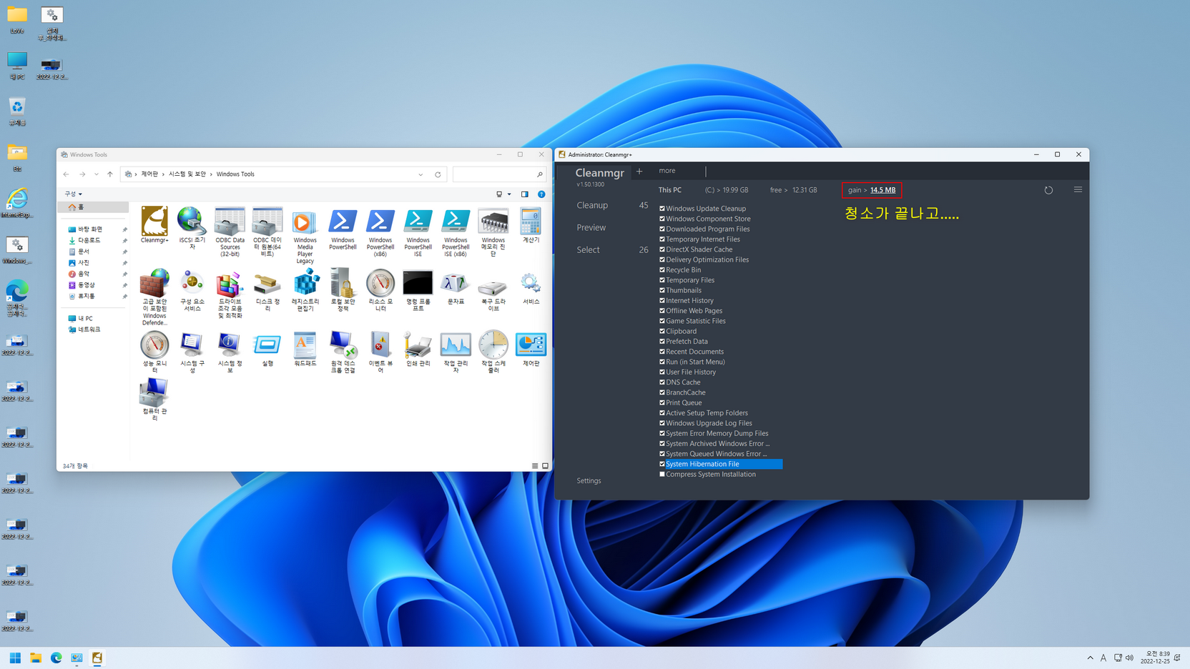
Task: Select Downloads in navigation pane
Action: coord(89,241)
